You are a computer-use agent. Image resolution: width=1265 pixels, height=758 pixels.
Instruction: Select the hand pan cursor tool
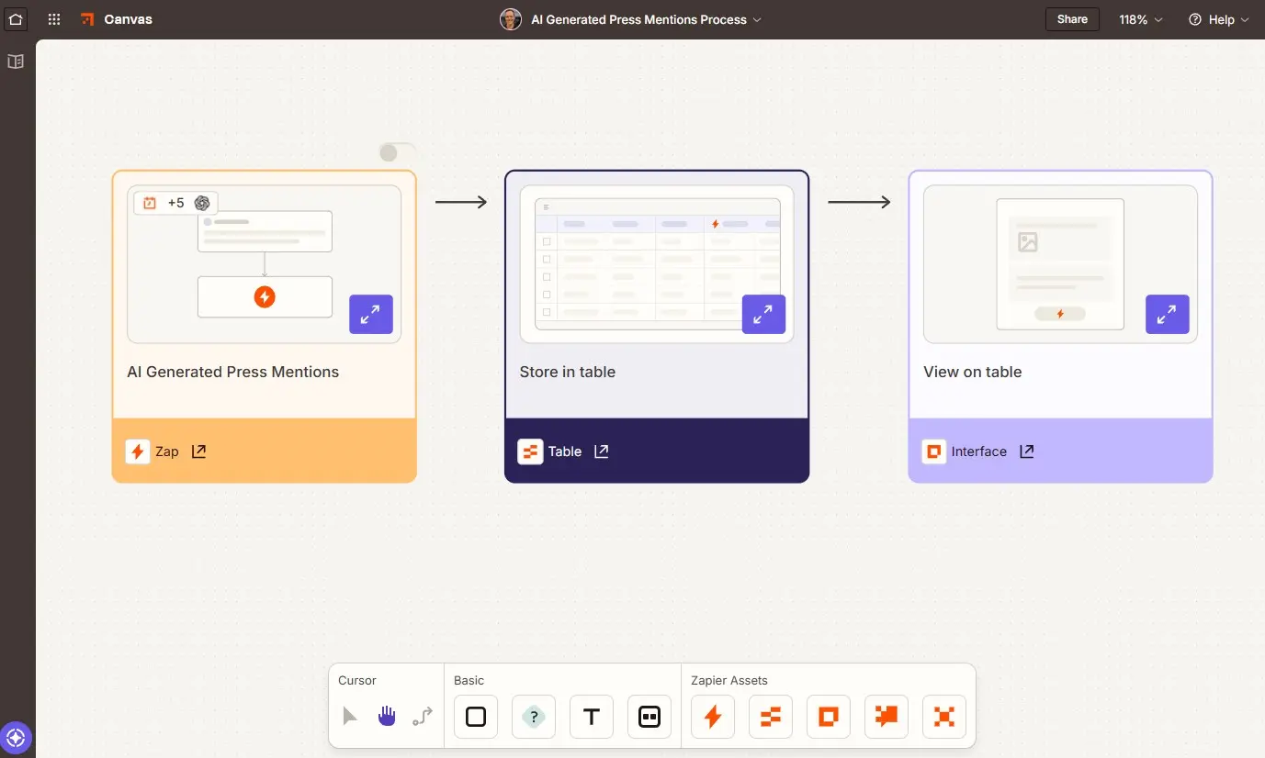(387, 717)
